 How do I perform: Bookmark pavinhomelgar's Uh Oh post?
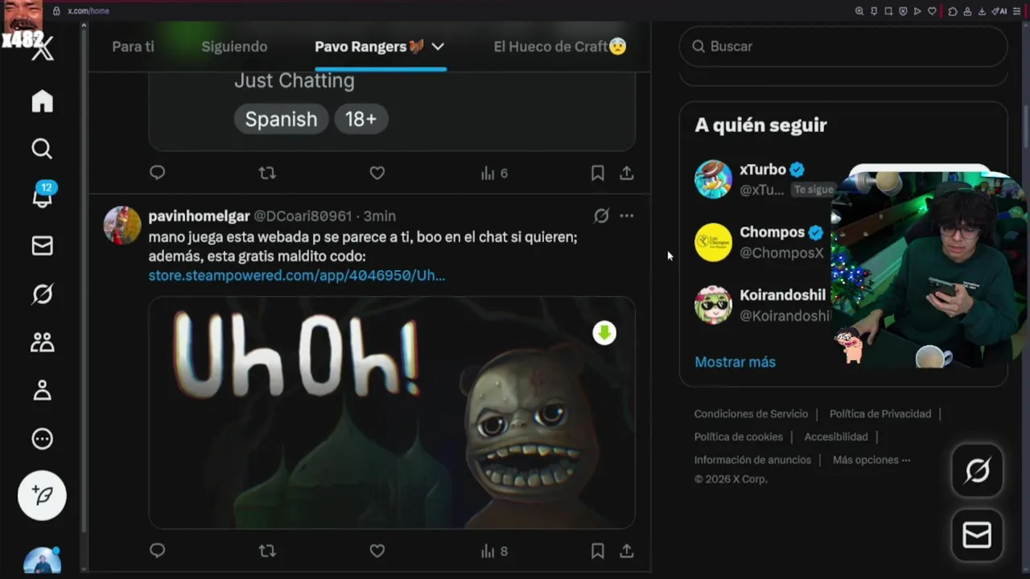coord(597,551)
